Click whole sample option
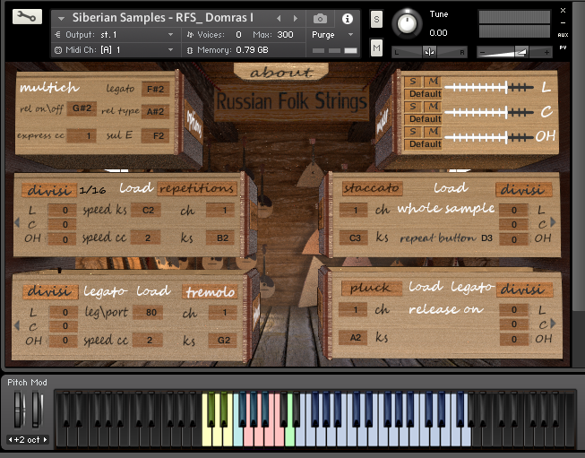 (x=446, y=208)
